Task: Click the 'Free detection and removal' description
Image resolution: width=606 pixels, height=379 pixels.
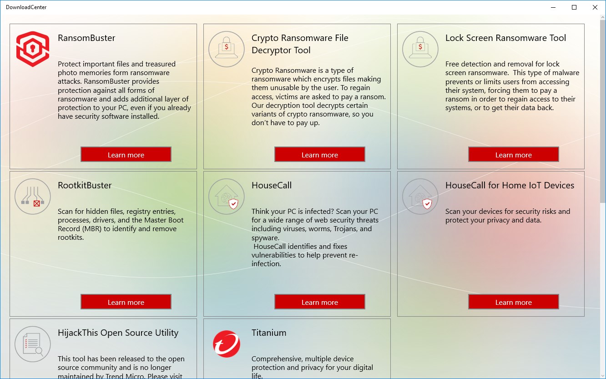Action: coord(512,86)
